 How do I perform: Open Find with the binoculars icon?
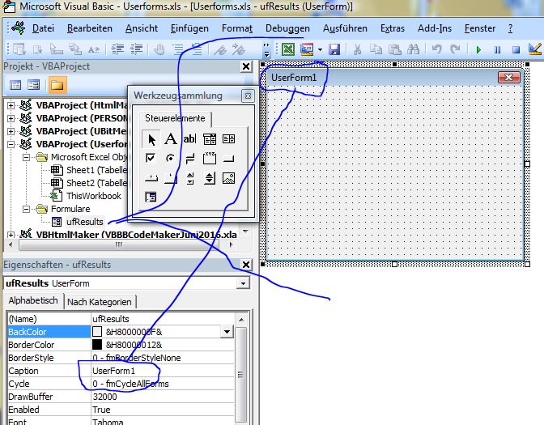[413, 49]
